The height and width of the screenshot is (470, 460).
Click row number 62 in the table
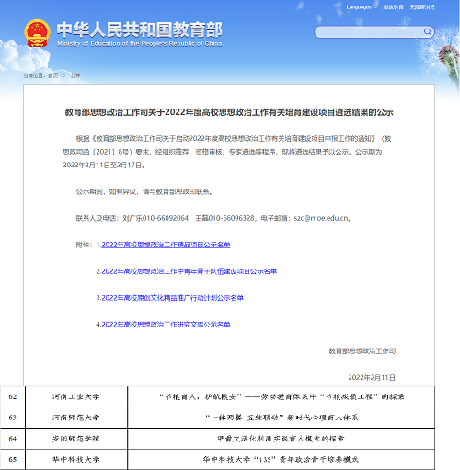pyautogui.click(x=13, y=396)
